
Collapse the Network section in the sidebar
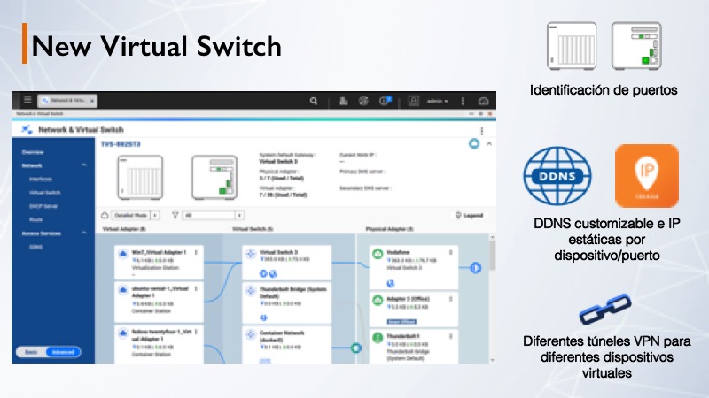pyautogui.click(x=83, y=165)
